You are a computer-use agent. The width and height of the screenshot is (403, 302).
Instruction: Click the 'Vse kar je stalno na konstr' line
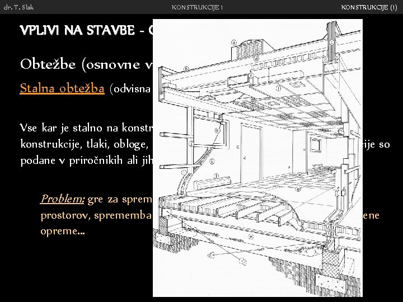pos(86,128)
